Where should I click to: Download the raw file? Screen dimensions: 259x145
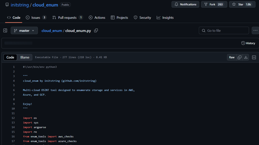pyautogui.click(x=246, y=57)
